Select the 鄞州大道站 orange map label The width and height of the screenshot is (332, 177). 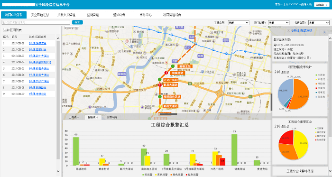pyautogui.click(x=170, y=106)
